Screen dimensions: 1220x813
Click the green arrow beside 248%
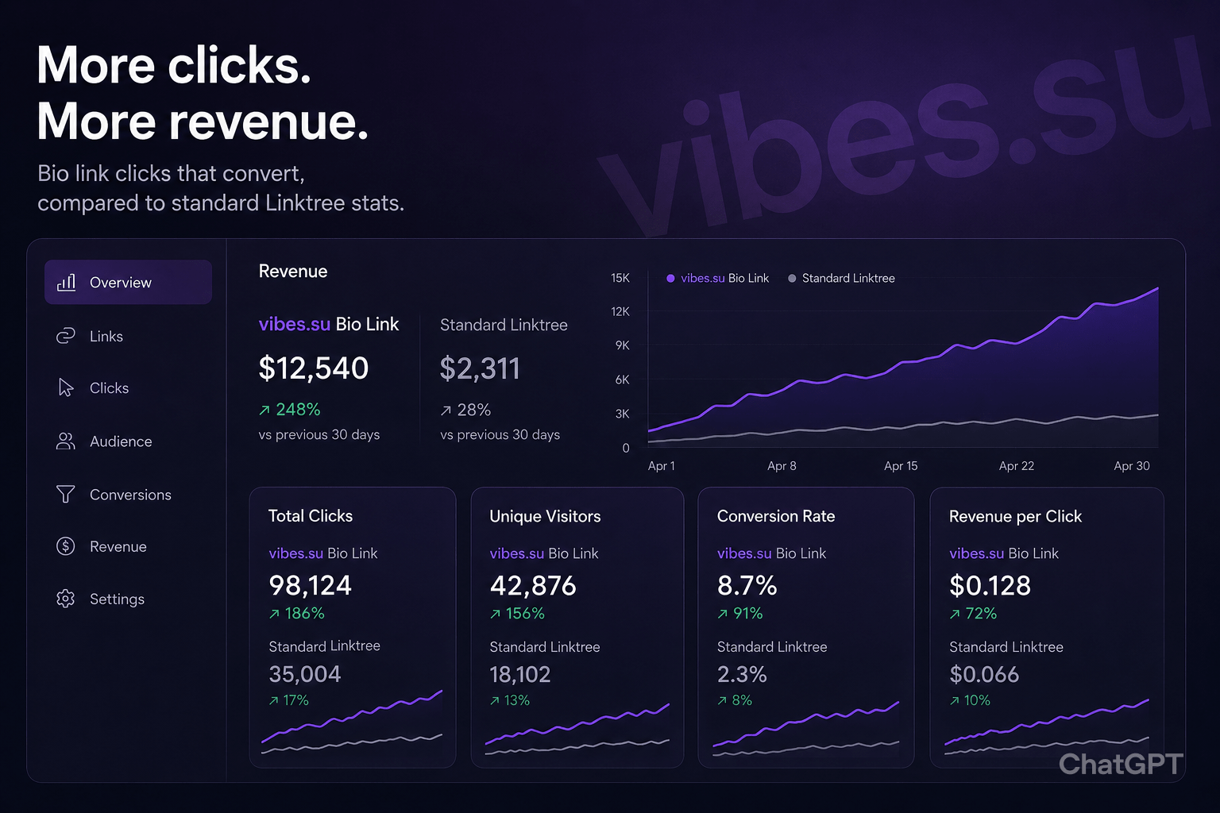(x=264, y=410)
